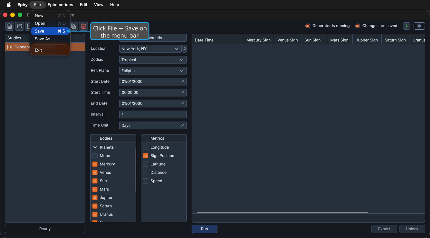Click the Export button
This screenshot has width=430, height=238.
pyautogui.click(x=384, y=229)
